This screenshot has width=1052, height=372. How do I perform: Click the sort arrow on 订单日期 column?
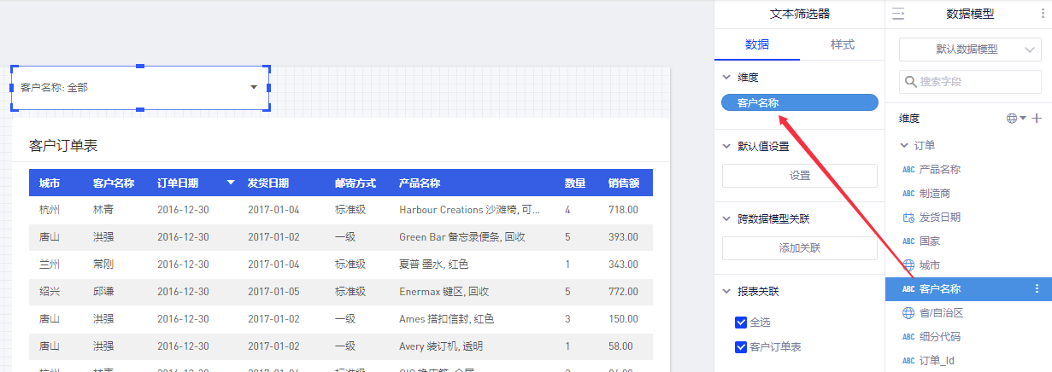[x=231, y=183]
